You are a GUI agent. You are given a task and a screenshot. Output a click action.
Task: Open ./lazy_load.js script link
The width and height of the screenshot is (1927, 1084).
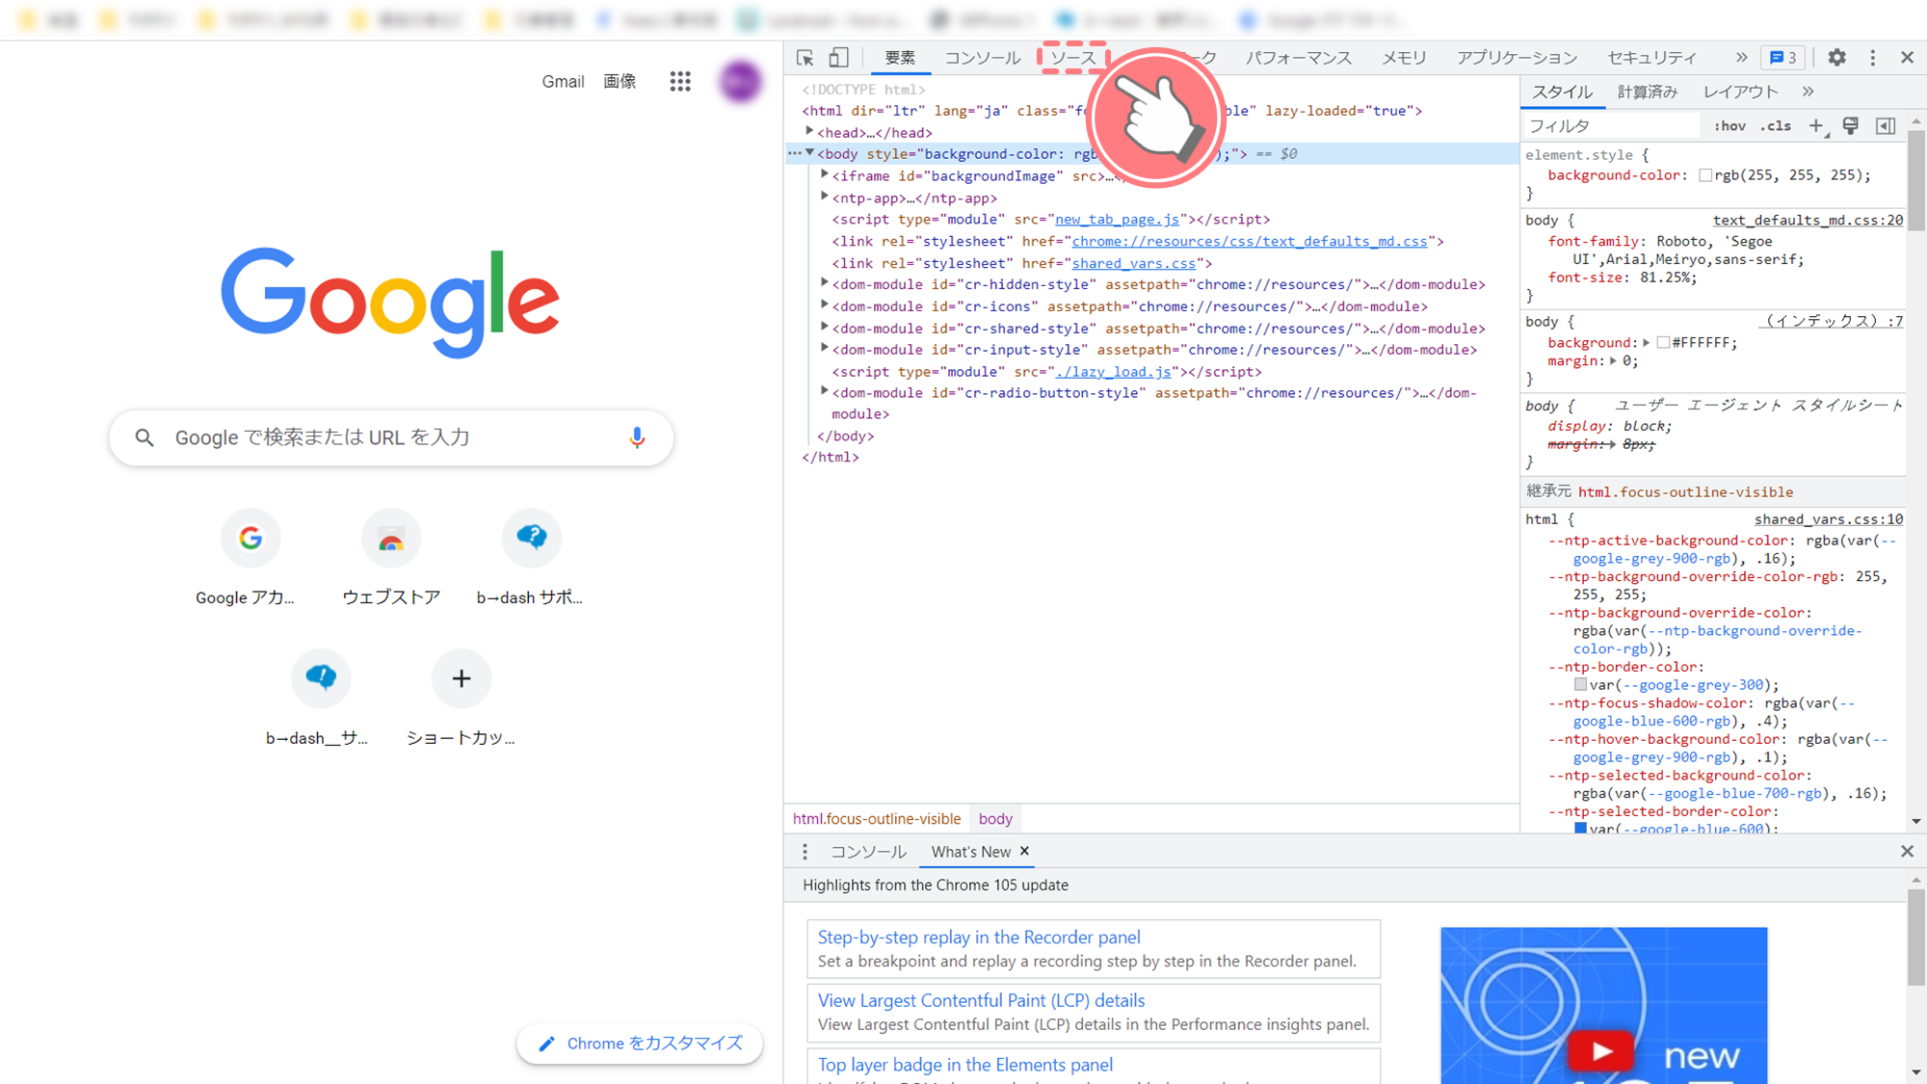pos(1113,372)
